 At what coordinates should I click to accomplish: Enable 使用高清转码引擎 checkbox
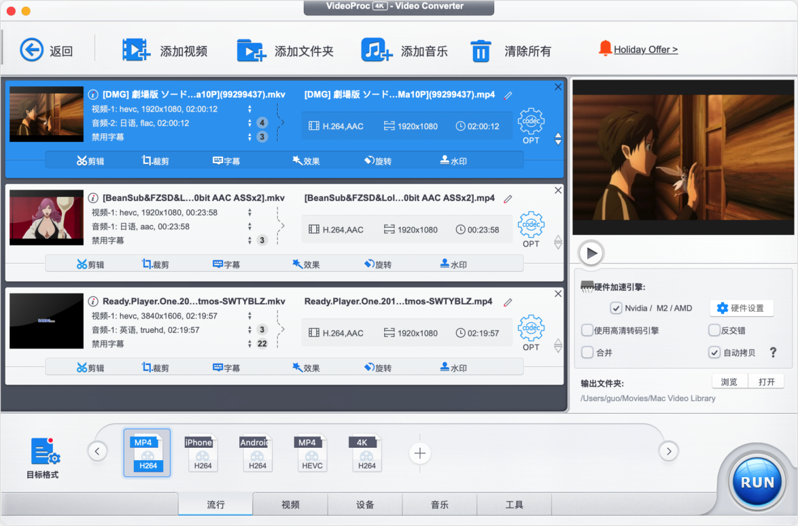(587, 330)
